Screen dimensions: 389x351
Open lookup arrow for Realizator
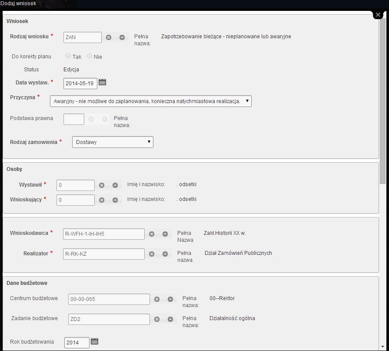pyautogui.click(x=165, y=254)
